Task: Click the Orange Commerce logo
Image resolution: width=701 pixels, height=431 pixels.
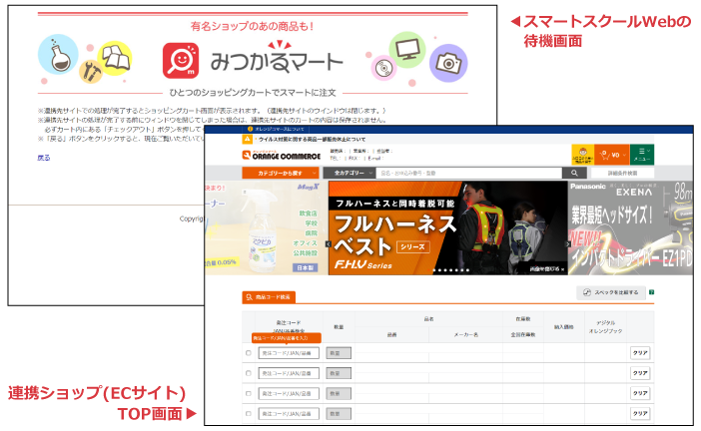Action: click(282, 156)
